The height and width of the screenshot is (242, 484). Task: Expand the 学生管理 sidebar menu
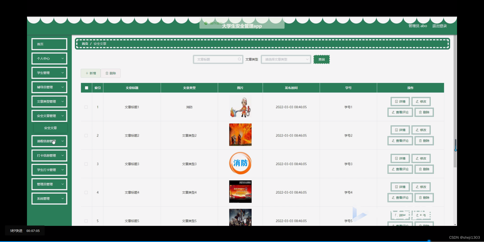click(49, 73)
